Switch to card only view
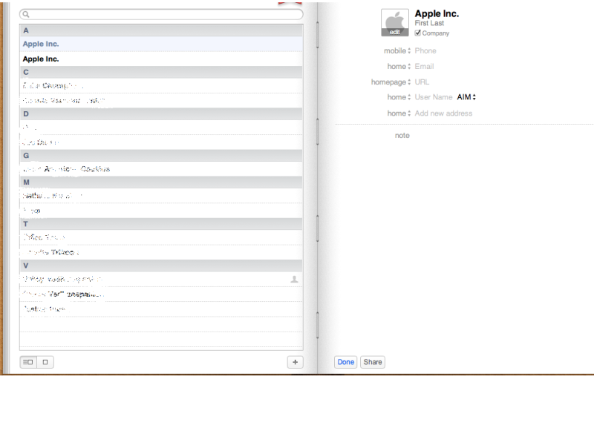This screenshot has height=445, width=594. (45, 362)
